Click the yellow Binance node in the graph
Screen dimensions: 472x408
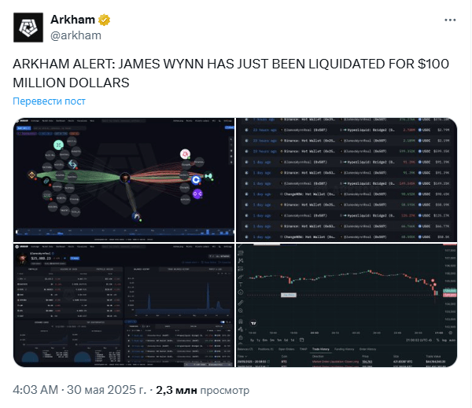pyautogui.click(x=31, y=175)
